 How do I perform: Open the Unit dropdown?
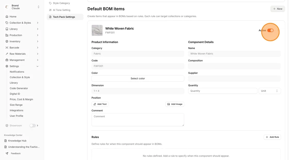click(269, 91)
